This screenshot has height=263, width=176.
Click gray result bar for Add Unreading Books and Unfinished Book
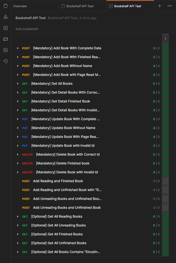(x=165, y=208)
